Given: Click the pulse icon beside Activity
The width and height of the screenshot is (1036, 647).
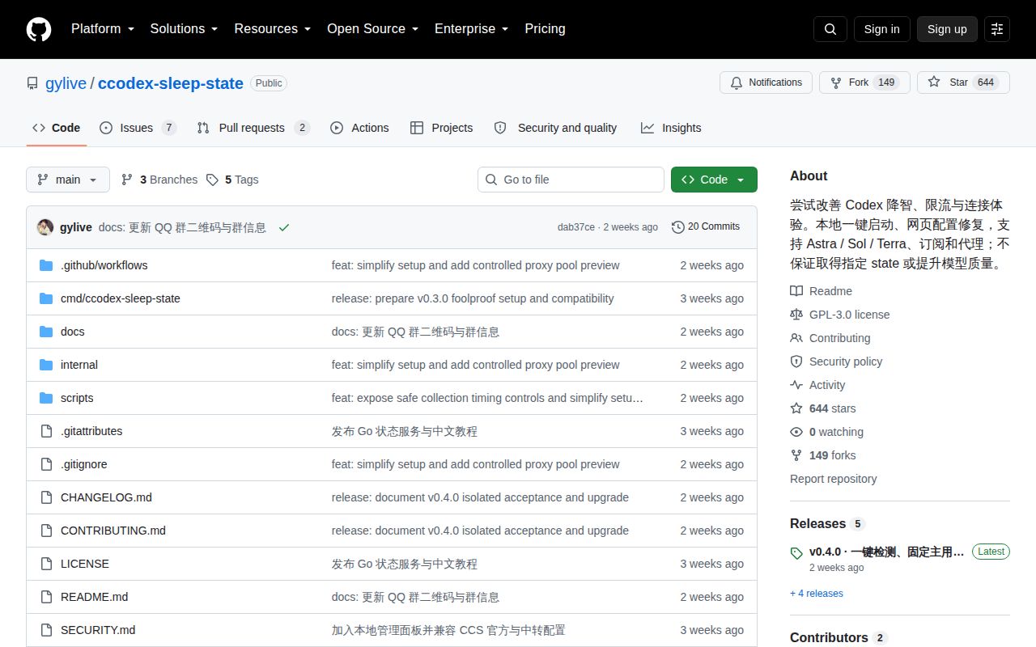Looking at the screenshot, I should [796, 385].
